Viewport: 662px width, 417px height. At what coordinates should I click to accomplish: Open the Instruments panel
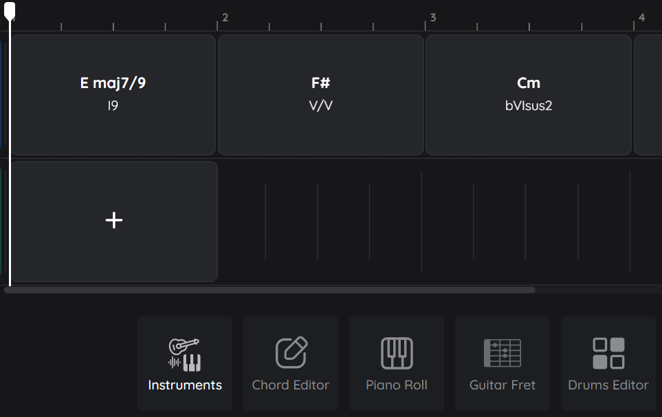pyautogui.click(x=185, y=363)
